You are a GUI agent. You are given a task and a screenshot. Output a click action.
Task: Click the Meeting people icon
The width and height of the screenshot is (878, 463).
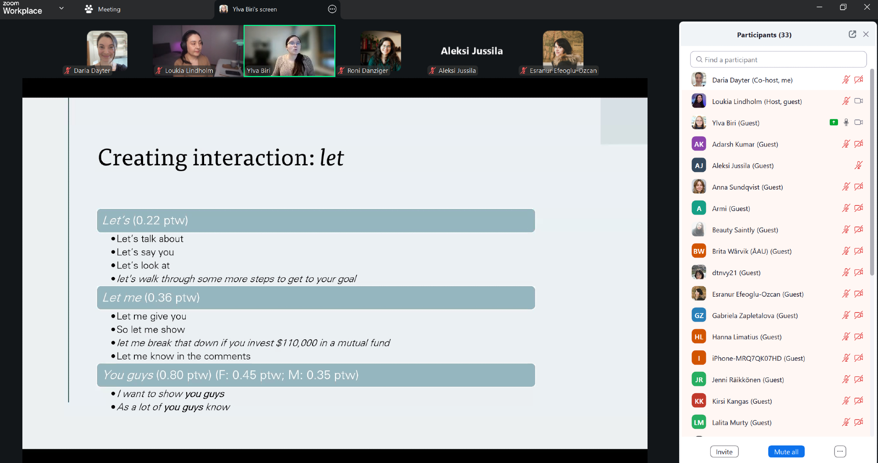(x=89, y=9)
